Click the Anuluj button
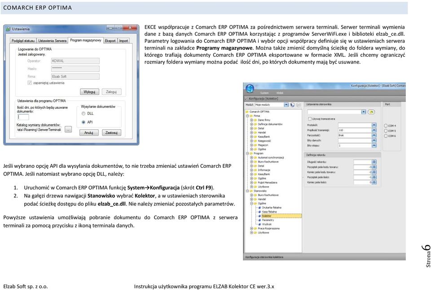Viewport: 431px width, 290px height. pyautogui.click(x=88, y=132)
